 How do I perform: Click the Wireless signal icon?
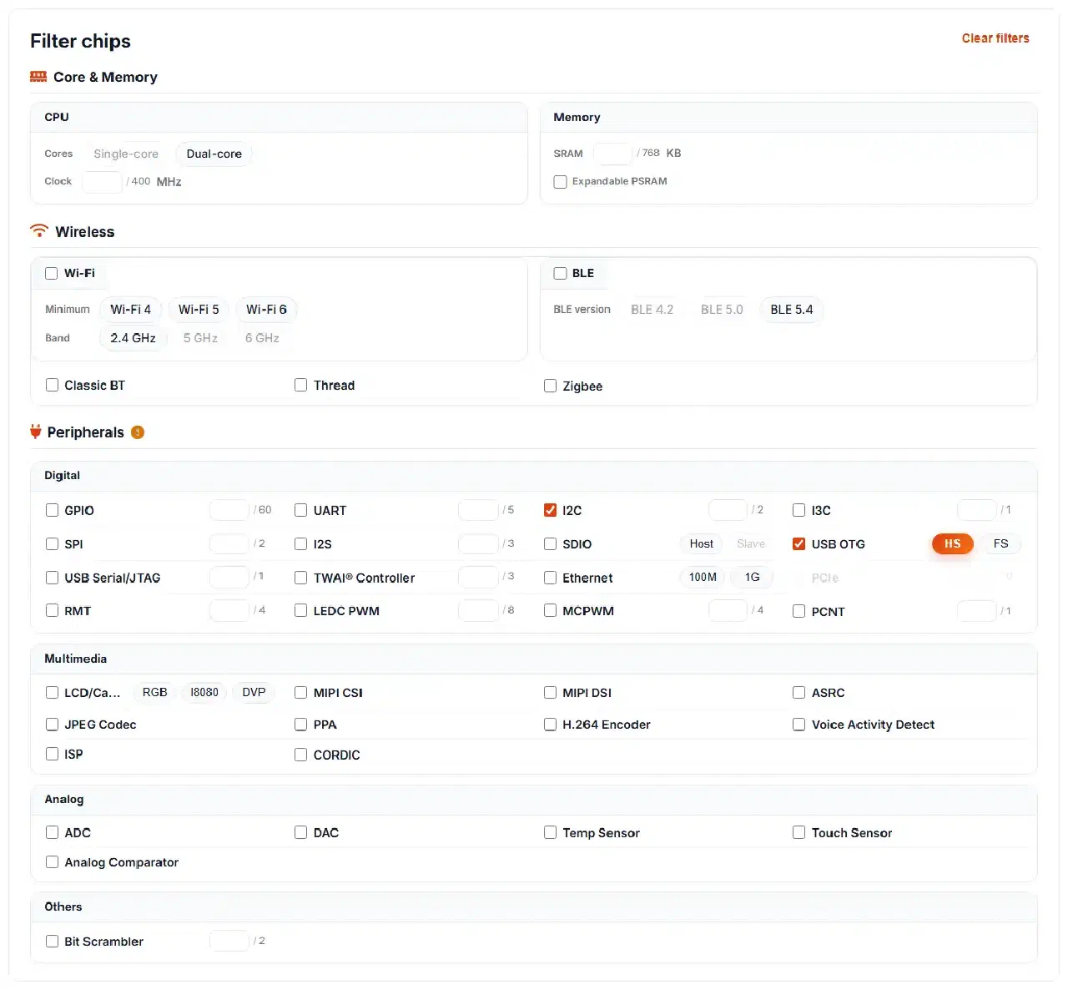[39, 231]
